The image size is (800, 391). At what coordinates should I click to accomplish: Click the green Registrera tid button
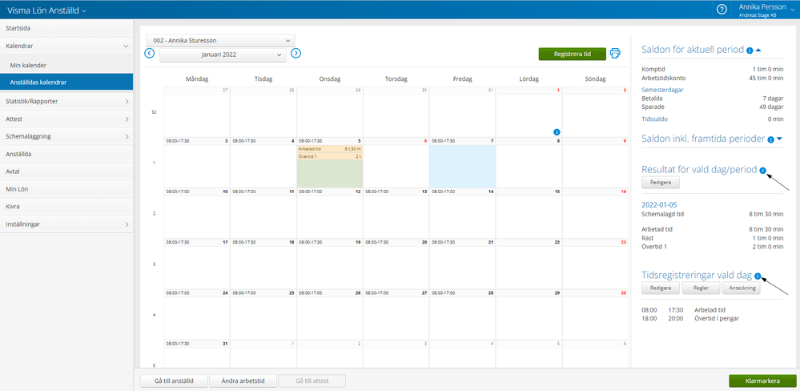572,54
